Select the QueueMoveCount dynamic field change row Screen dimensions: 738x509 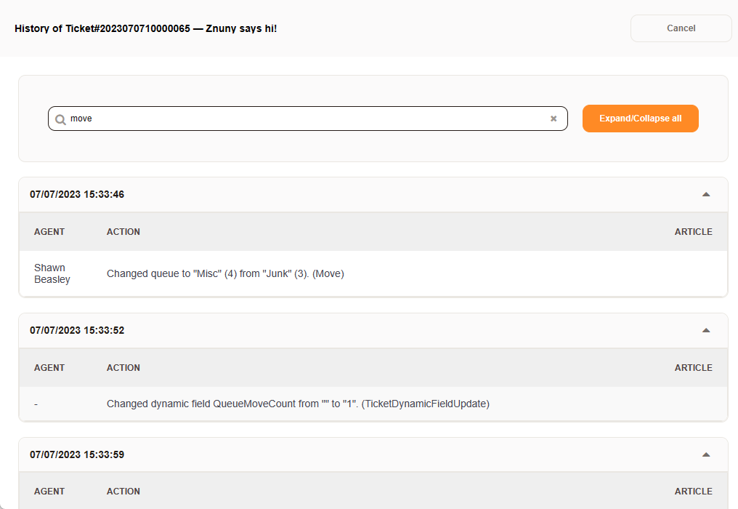coord(298,404)
